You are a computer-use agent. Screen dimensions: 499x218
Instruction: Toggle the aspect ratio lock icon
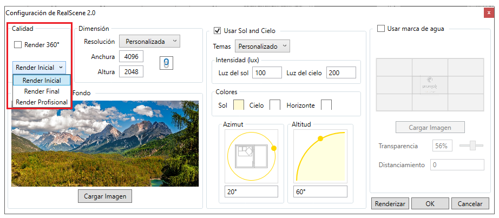tap(166, 63)
